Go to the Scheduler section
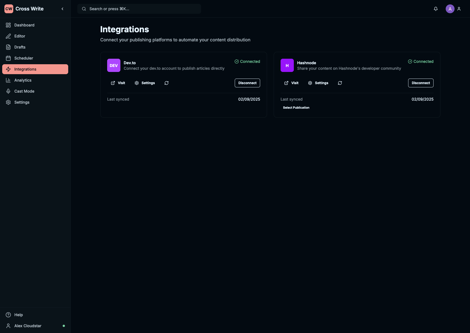Screen dimensions: 470x333 point(24,58)
